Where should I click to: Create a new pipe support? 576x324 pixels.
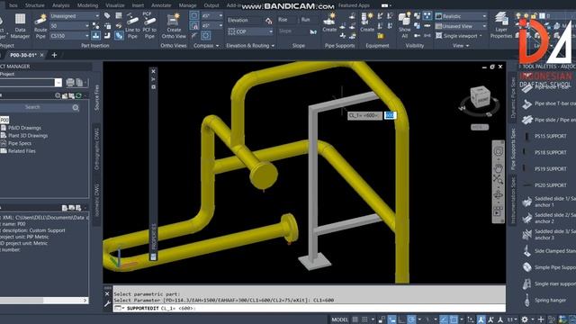pyautogui.click(x=329, y=22)
